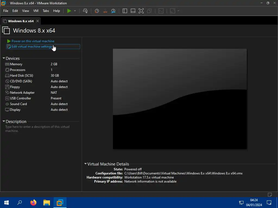Open the Edit menu
Screen dimensions: 278x208
(15, 11)
